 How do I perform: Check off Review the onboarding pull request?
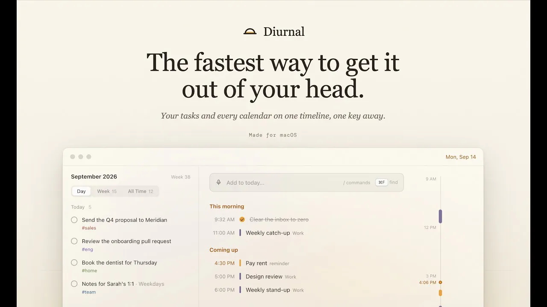[x=74, y=241]
